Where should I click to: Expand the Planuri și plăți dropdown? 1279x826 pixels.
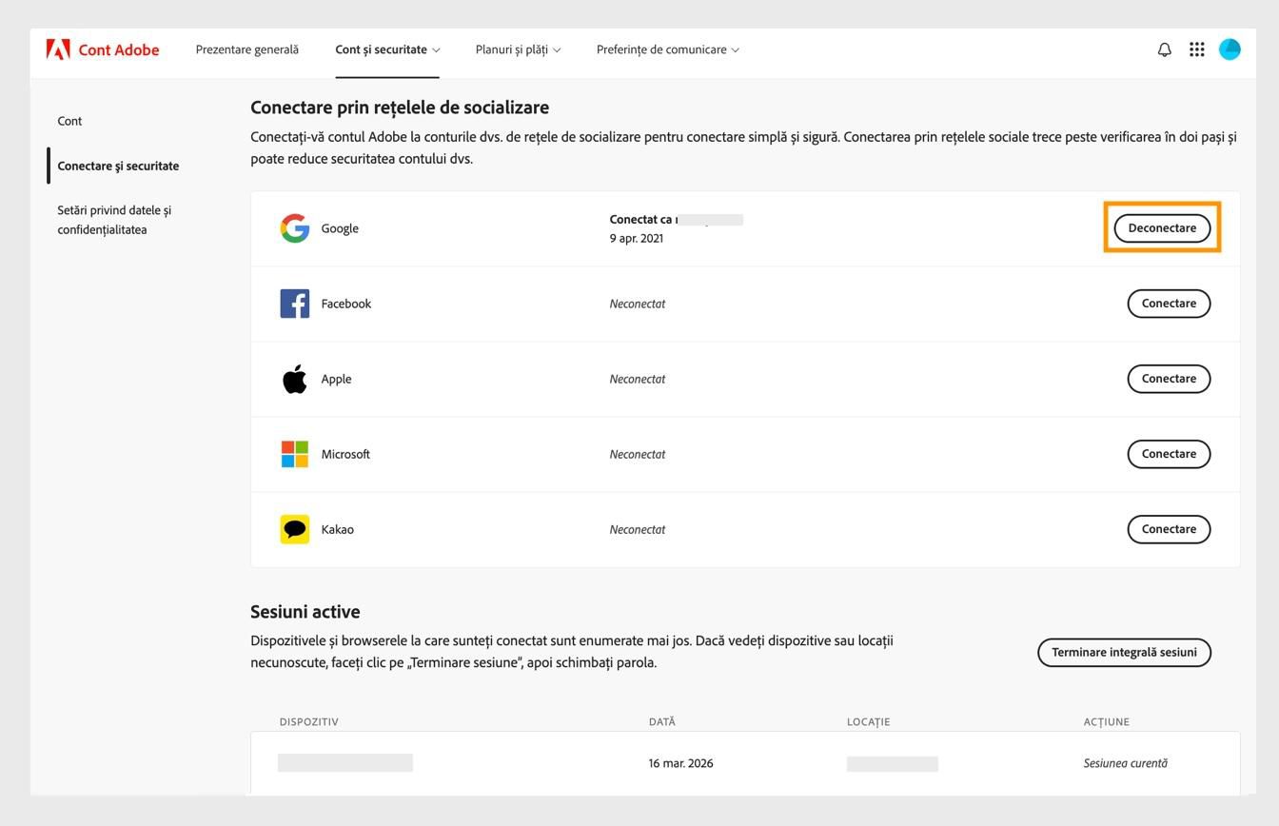pos(517,49)
